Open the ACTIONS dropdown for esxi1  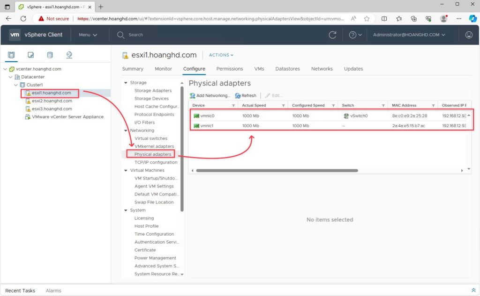(221, 55)
